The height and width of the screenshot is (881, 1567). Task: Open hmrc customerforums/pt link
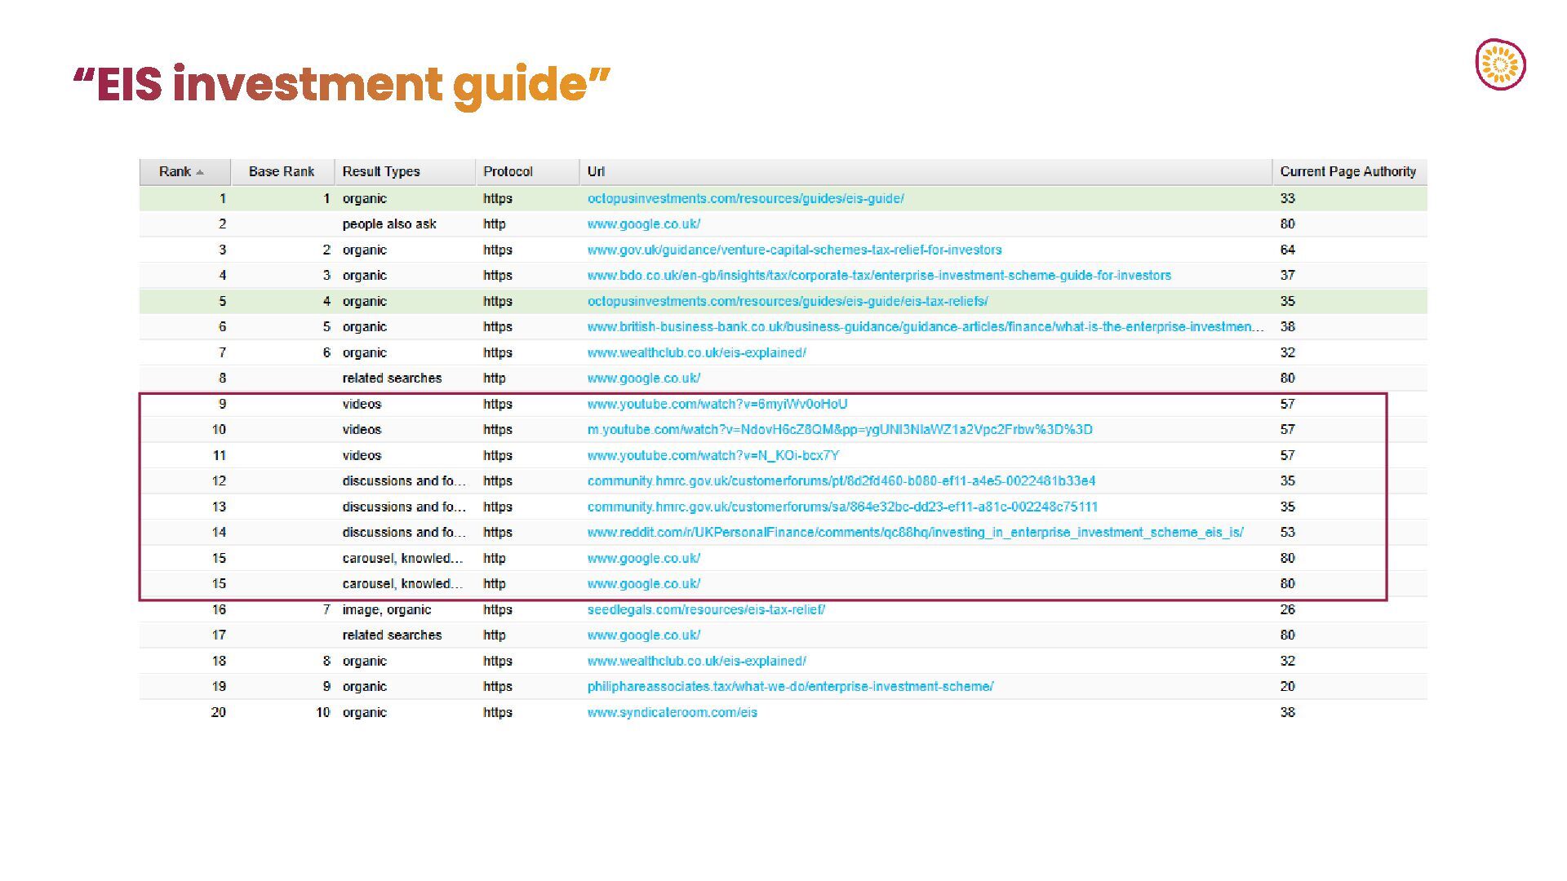coord(841,480)
